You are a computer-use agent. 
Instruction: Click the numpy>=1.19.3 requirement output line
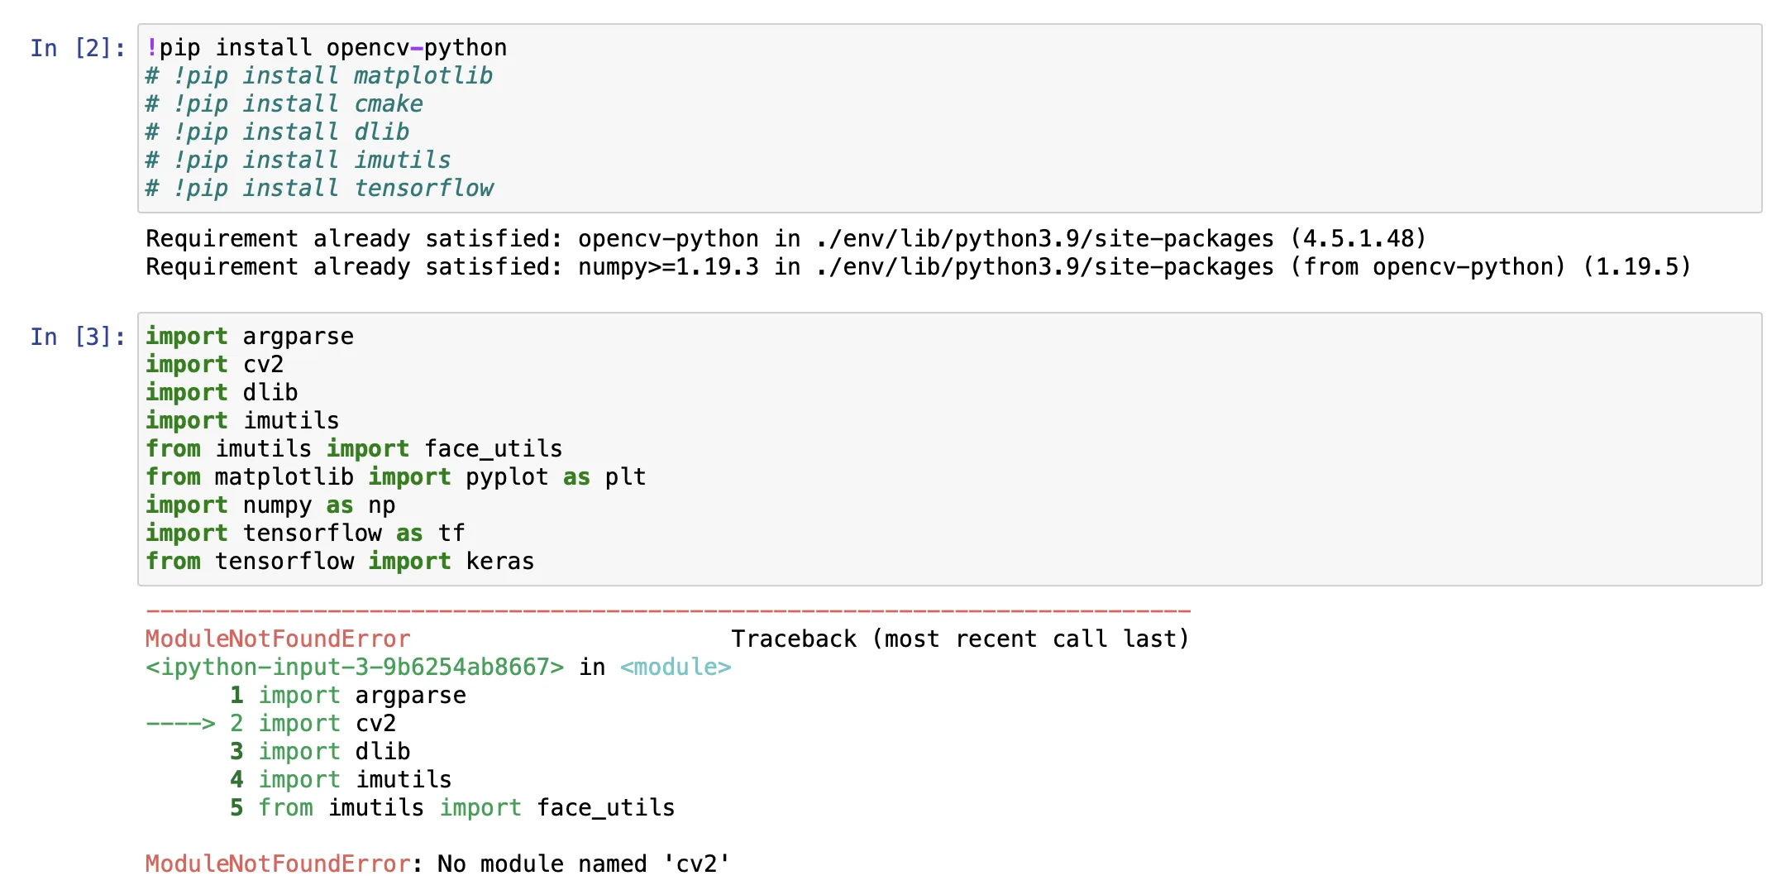pos(918,267)
